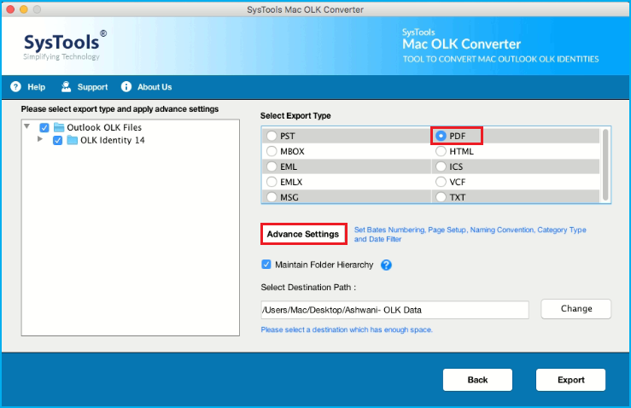This screenshot has width=631, height=408.
Task: Click 'Please select a destination which has enough space' text
Action: click(347, 329)
